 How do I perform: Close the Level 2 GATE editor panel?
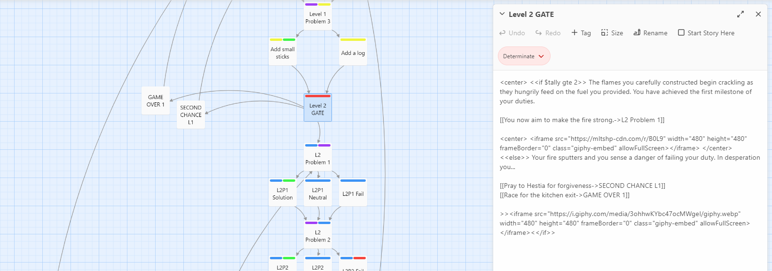[758, 14]
